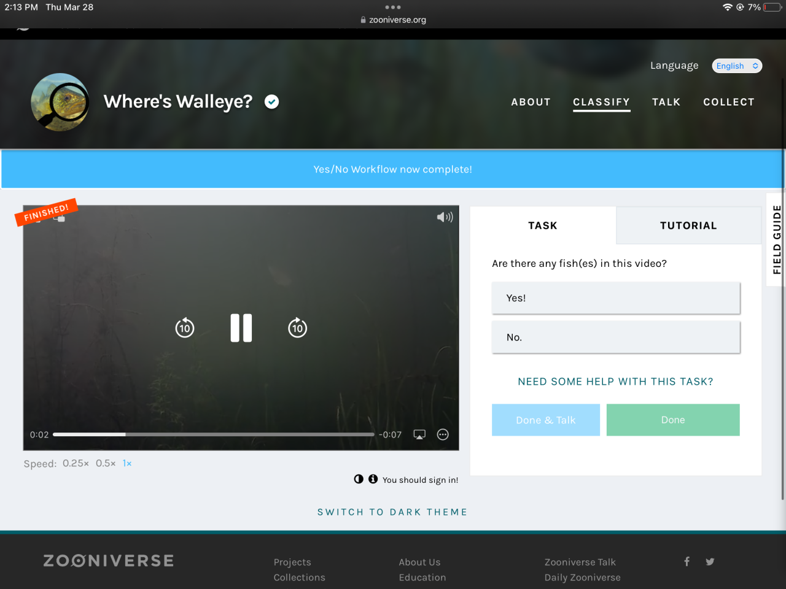Tap the three-dot multitasking control at top
This screenshot has height=589, width=786.
[393, 7]
